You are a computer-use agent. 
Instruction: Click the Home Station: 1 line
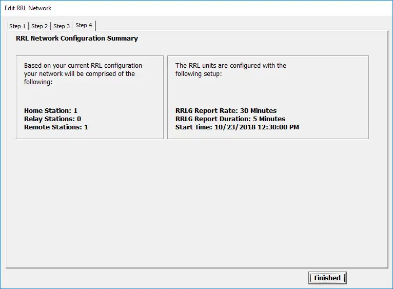click(51, 110)
